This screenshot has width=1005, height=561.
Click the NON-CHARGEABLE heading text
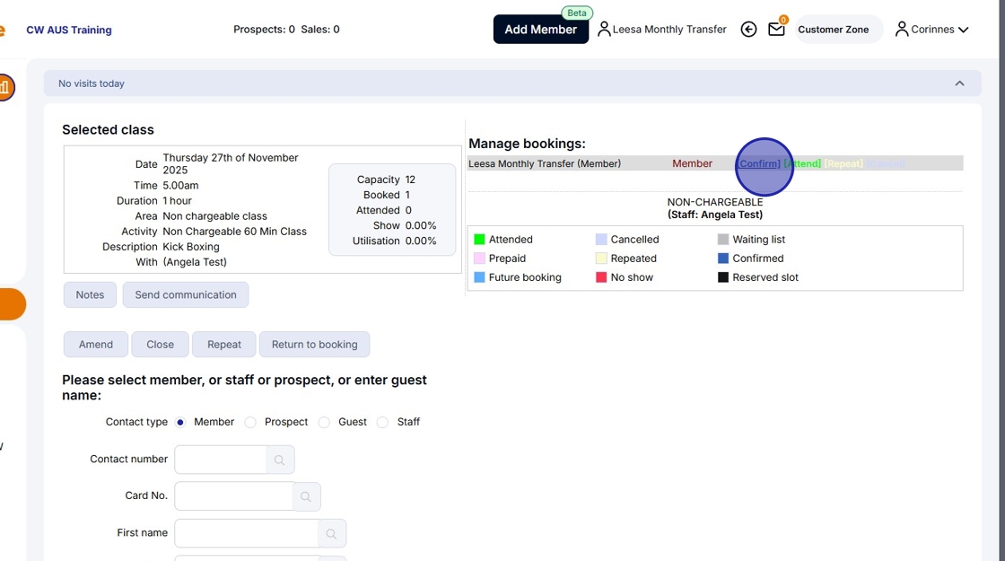coord(715,202)
